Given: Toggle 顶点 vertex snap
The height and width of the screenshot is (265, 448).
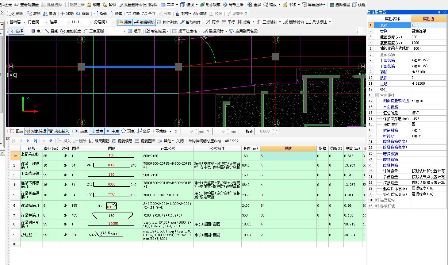Looking at the screenshot, I should pos(128,131).
